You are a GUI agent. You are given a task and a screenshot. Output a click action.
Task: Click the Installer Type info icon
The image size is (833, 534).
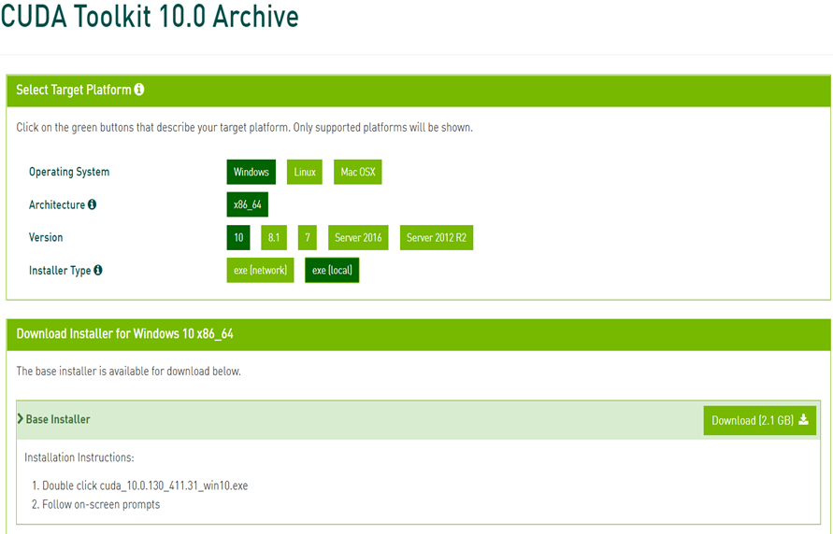click(x=98, y=270)
